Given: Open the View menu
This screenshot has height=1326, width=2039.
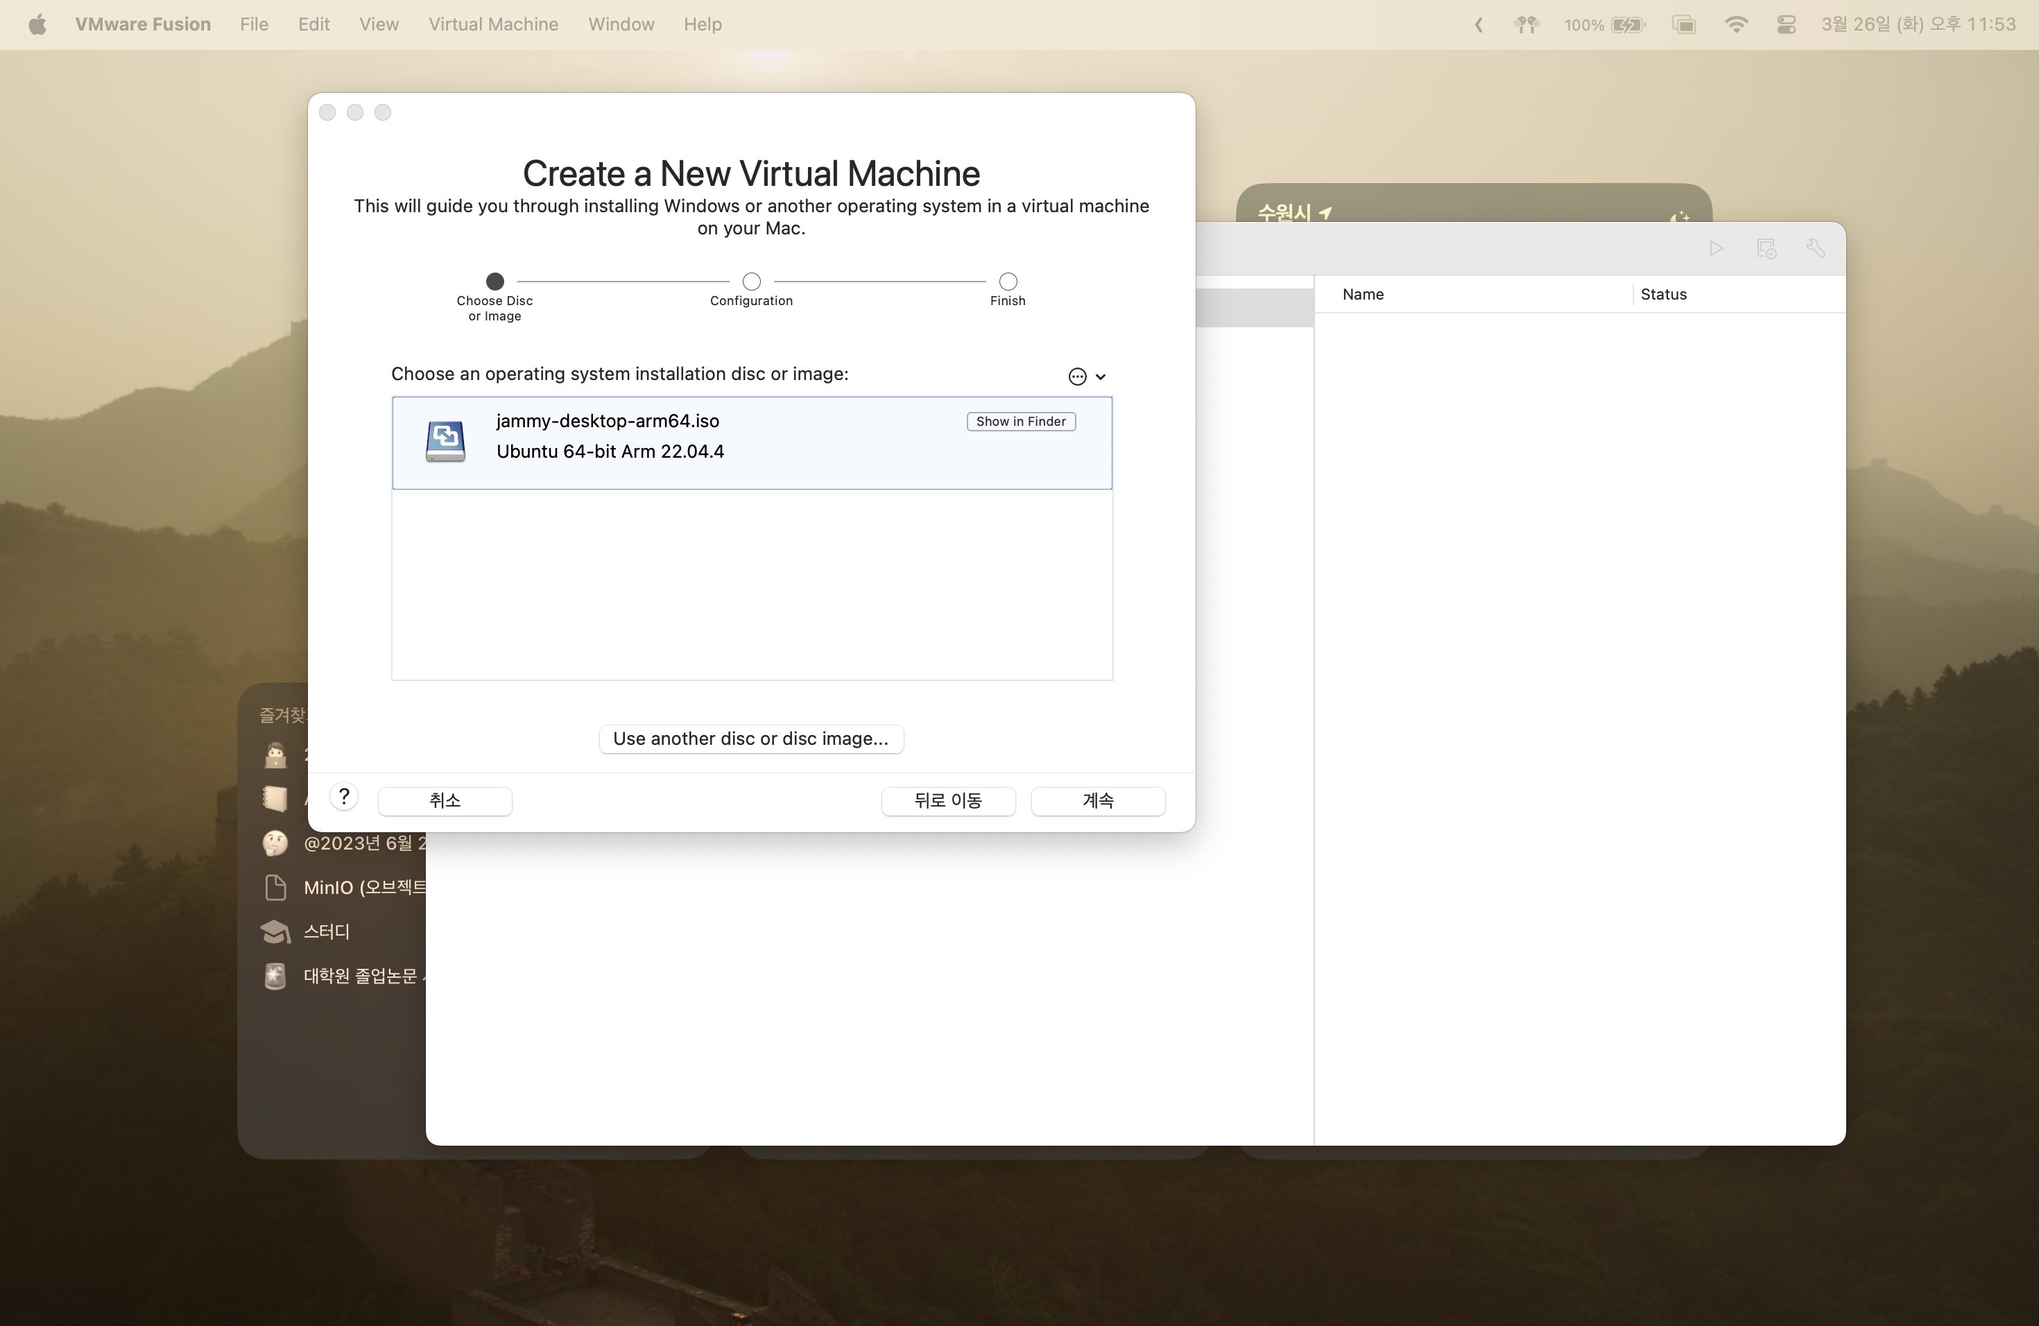Looking at the screenshot, I should point(379,24).
